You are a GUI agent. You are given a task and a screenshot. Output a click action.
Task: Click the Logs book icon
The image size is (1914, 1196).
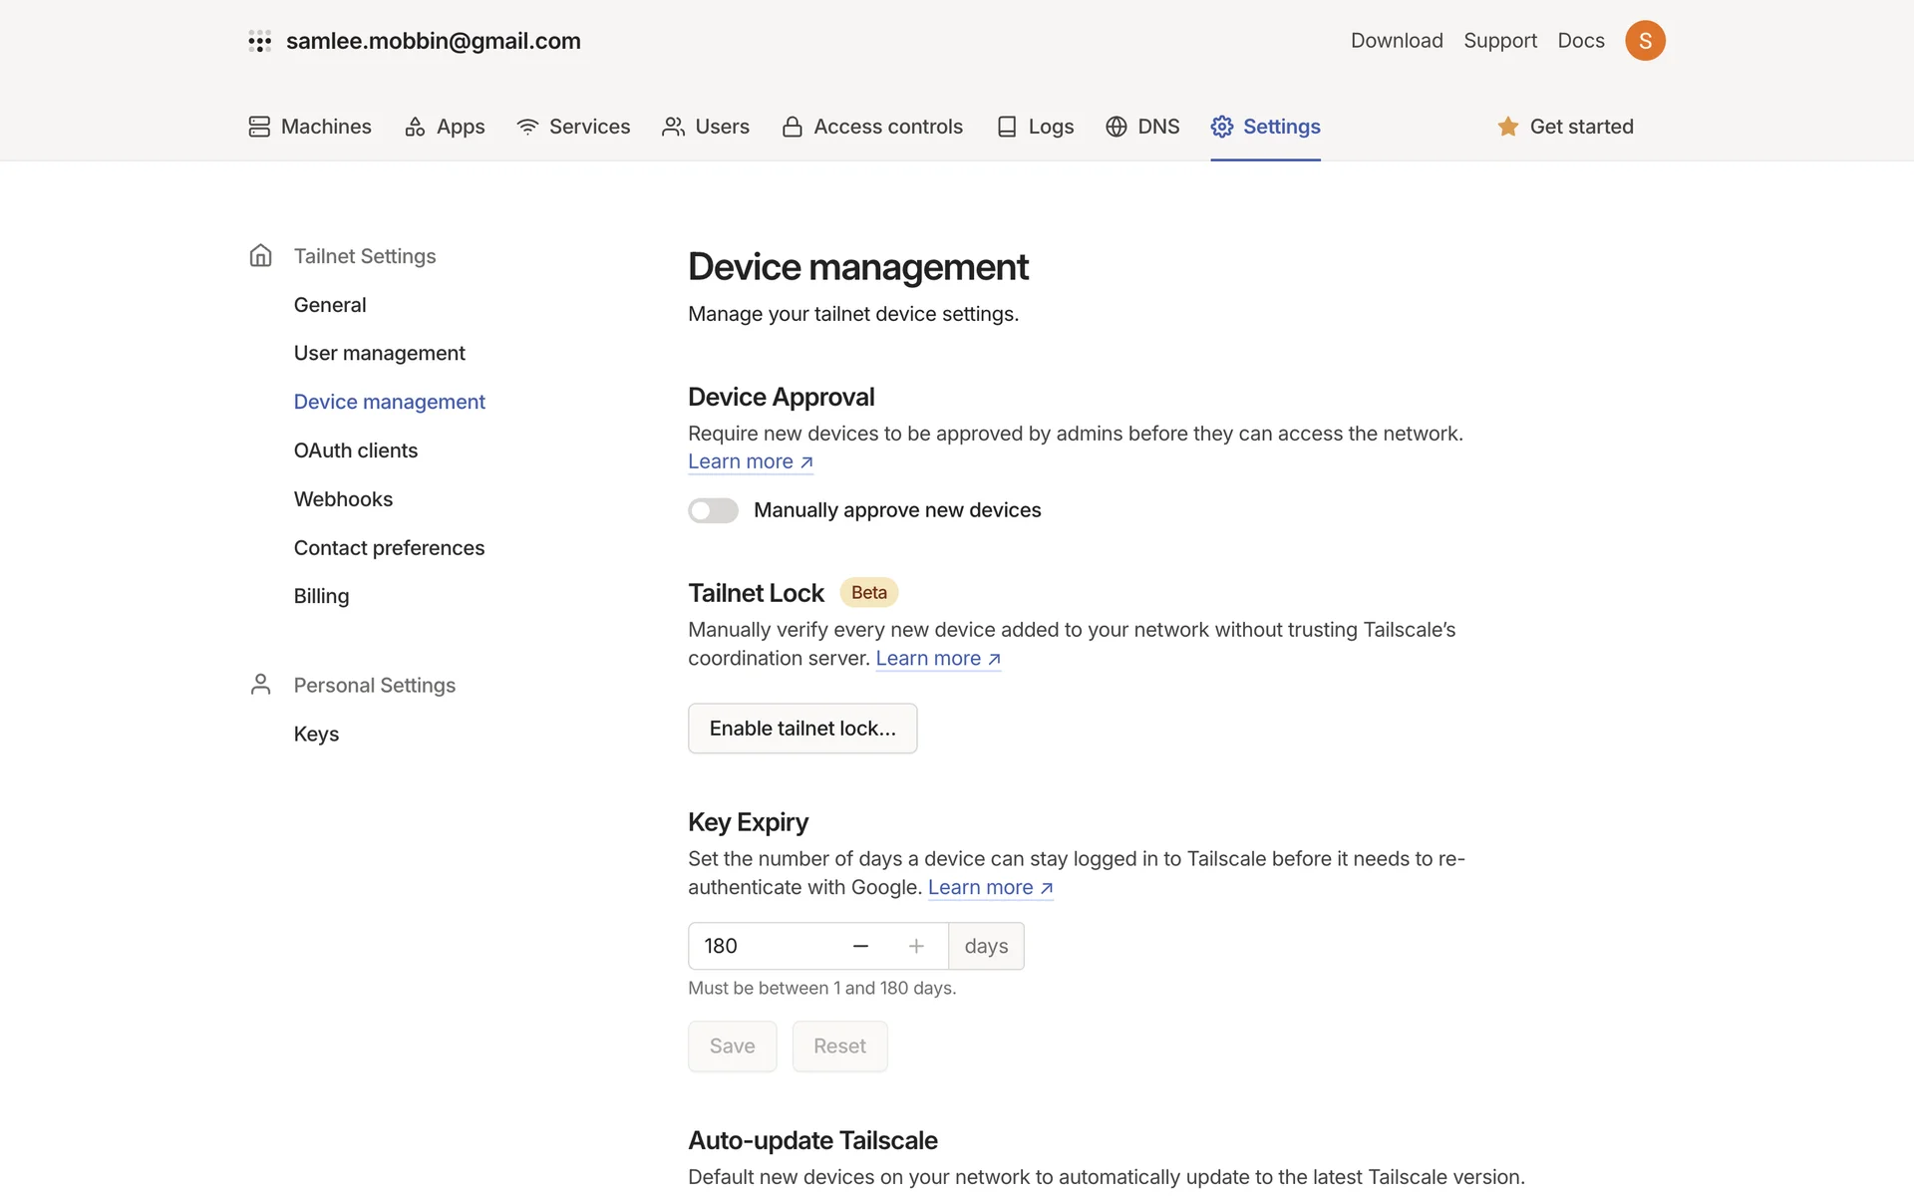point(1007,127)
